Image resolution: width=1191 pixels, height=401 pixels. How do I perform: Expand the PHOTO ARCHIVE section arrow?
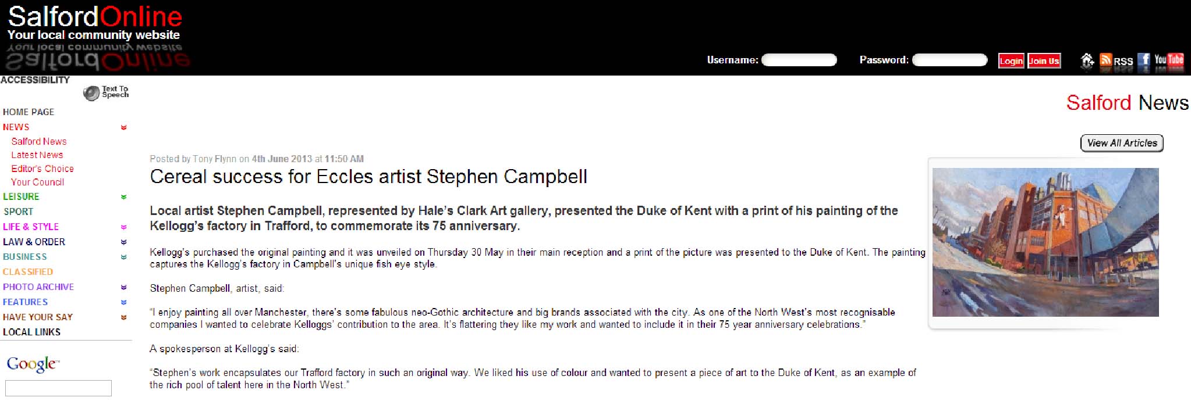tap(123, 287)
